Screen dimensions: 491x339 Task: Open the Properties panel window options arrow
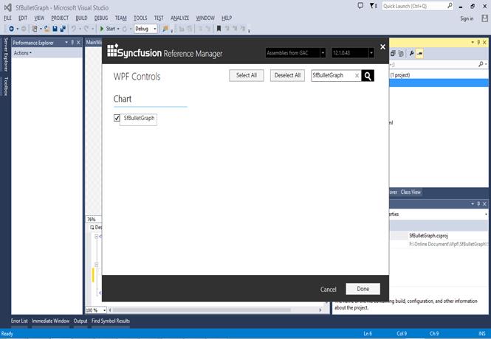pyautogui.click(x=473, y=203)
